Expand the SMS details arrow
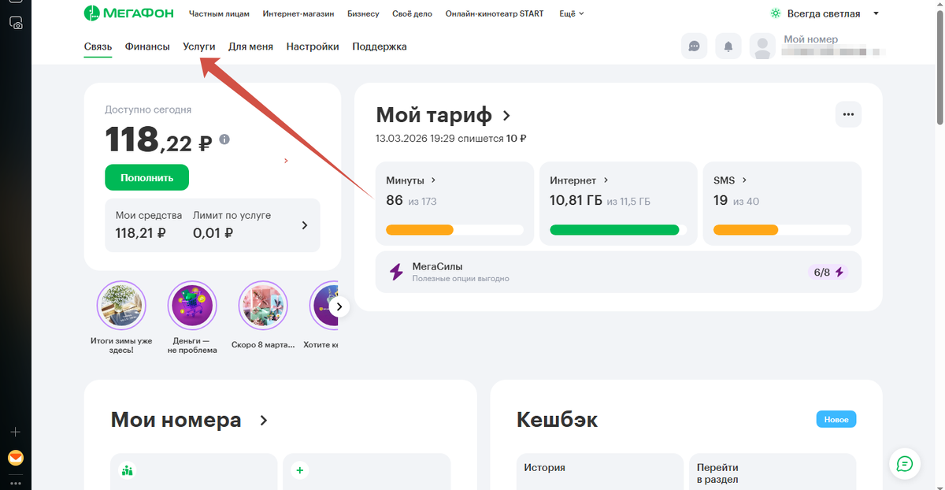This screenshot has height=490, width=945. (744, 180)
